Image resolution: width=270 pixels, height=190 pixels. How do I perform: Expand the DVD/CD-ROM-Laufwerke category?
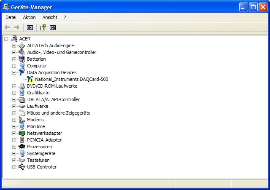tap(14, 86)
